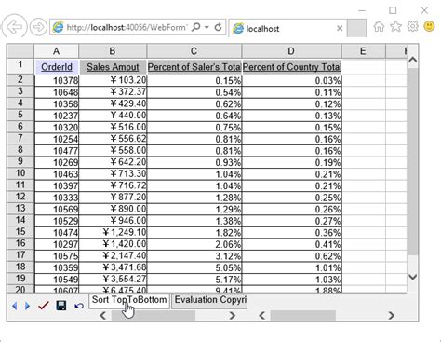Click cell with order 10397
Screen dimensions: 441x342
pyautogui.click(x=57, y=185)
